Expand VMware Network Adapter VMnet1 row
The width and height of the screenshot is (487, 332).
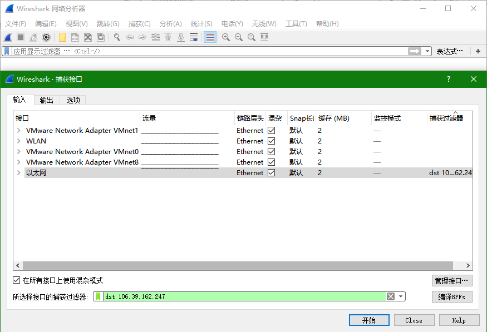(x=18, y=131)
